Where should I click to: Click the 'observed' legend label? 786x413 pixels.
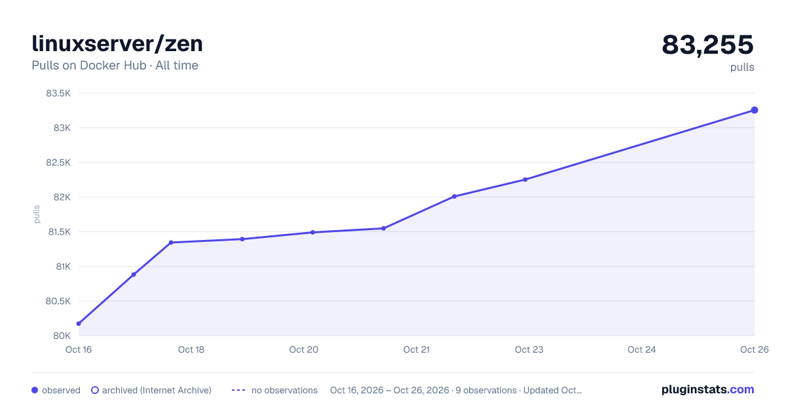coord(61,390)
